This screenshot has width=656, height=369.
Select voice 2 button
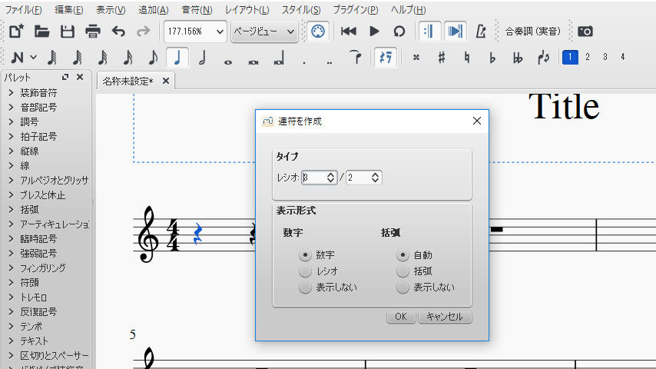(588, 57)
